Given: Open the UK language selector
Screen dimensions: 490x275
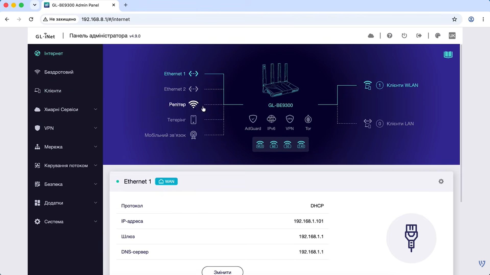Looking at the screenshot, I should (x=452, y=36).
